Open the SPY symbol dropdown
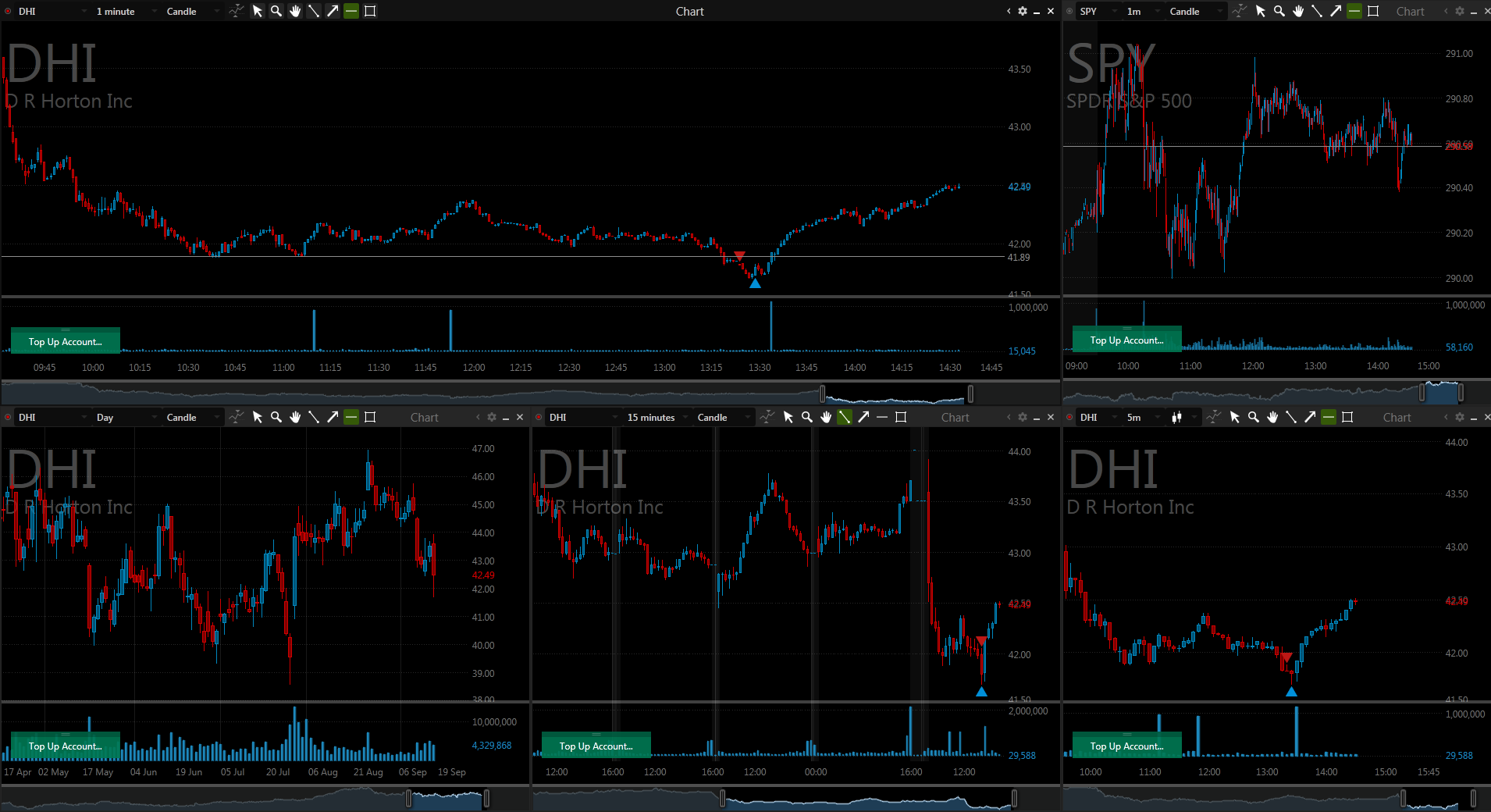The width and height of the screenshot is (1491, 812). point(1098,11)
